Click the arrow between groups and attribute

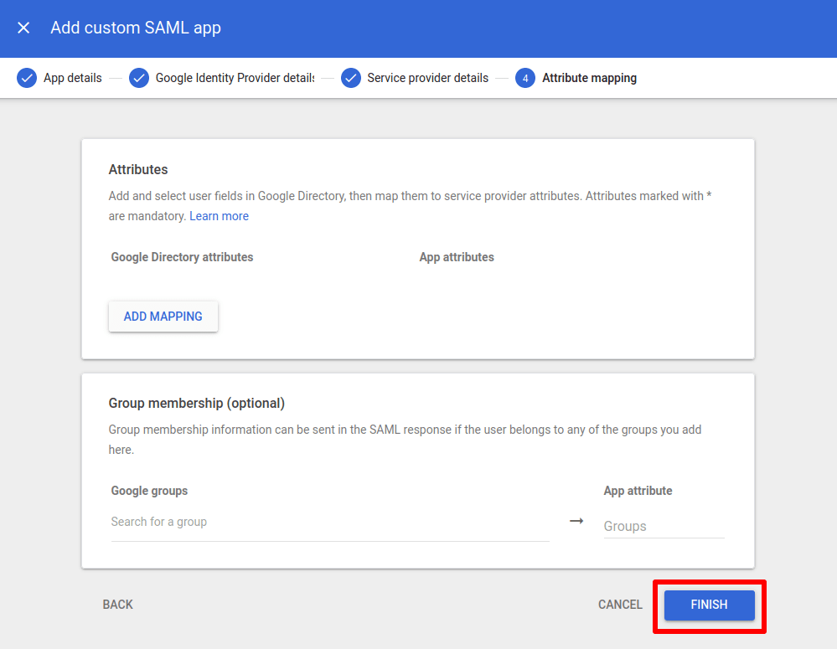point(576,521)
